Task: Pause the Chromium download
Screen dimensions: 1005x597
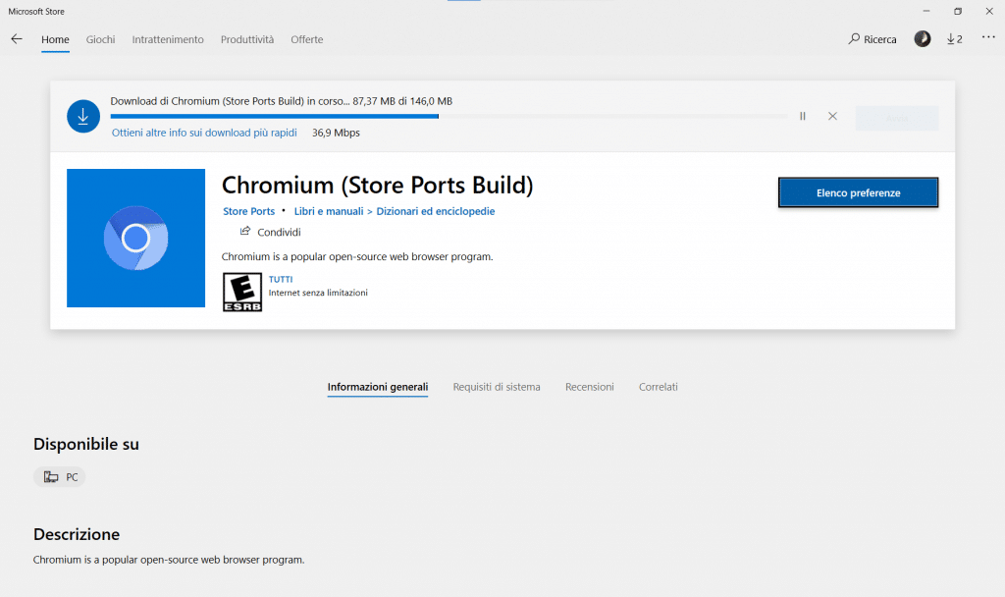Action: (803, 116)
